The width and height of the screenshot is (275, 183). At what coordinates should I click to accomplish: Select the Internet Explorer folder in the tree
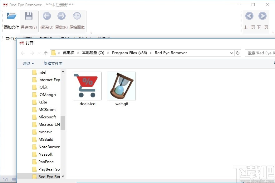click(x=46, y=80)
